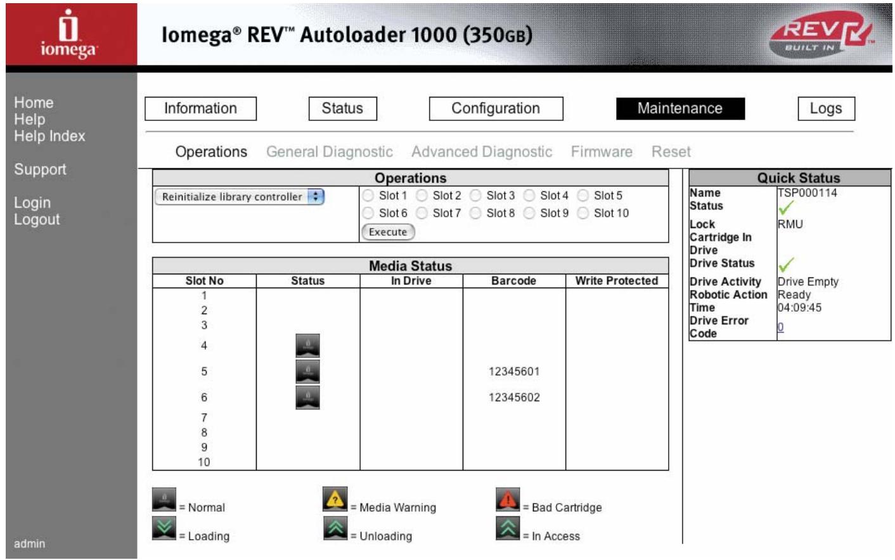Click the Loading legend icon
Image resolution: width=895 pixels, height=560 pixels.
(x=164, y=528)
